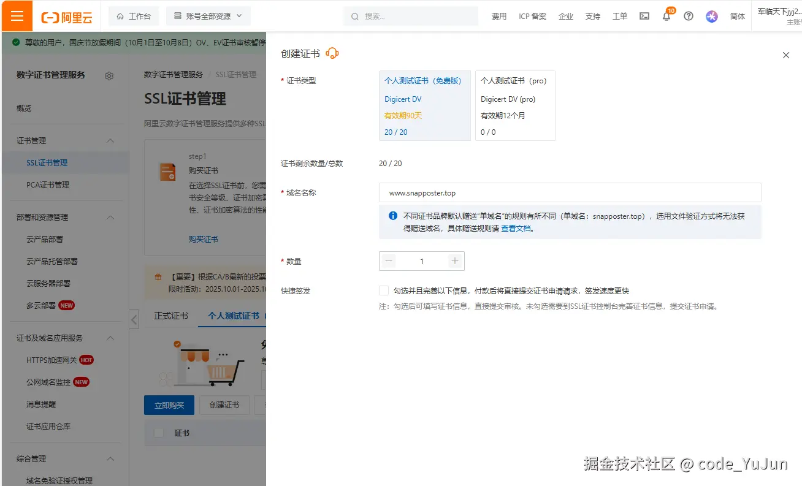
Task: Expand the 账号全部资源 dropdown
Action: pos(208,16)
